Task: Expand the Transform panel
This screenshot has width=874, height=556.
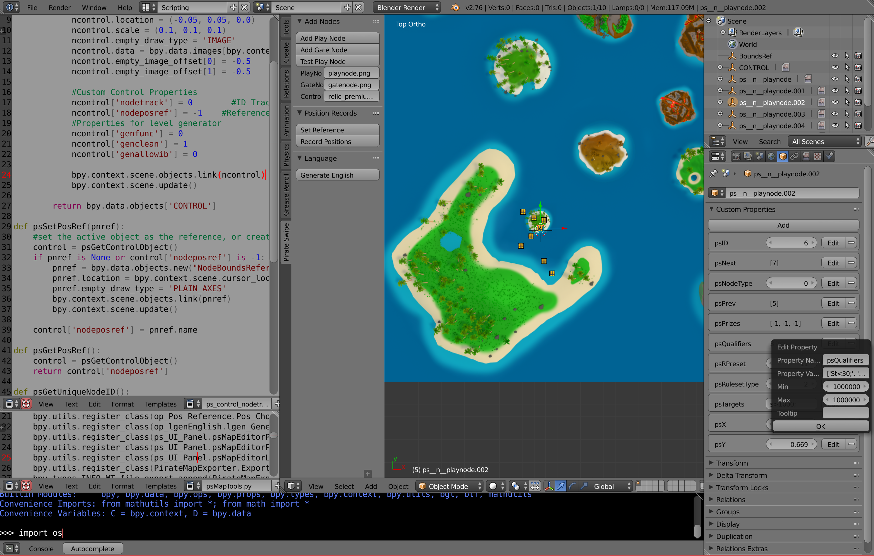Action: 732,463
